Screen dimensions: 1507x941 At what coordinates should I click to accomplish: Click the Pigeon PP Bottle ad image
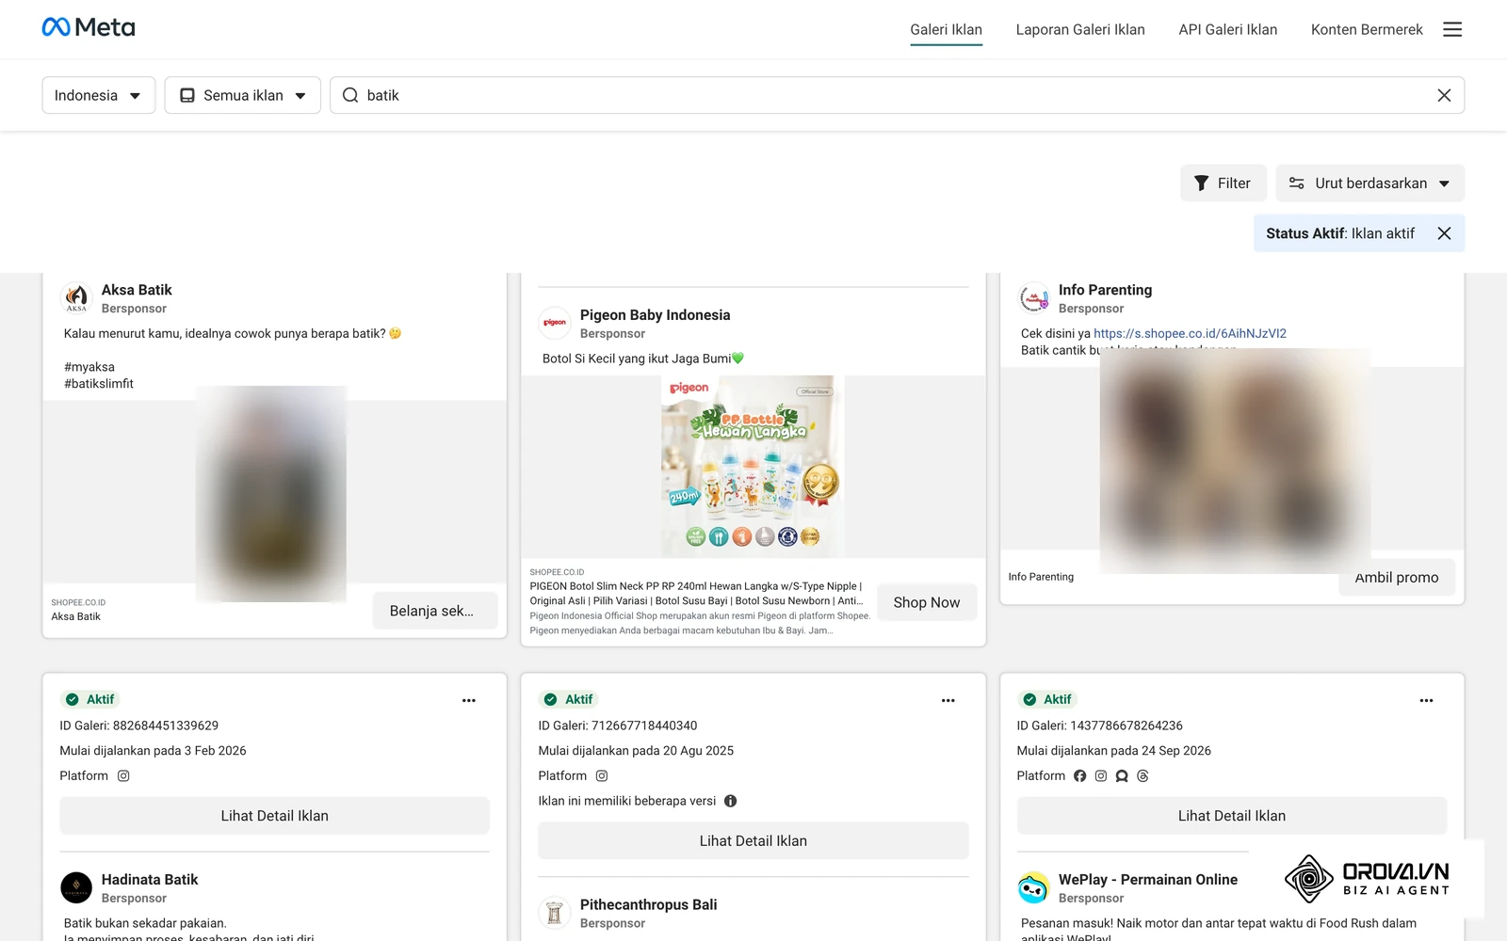pyautogui.click(x=753, y=467)
